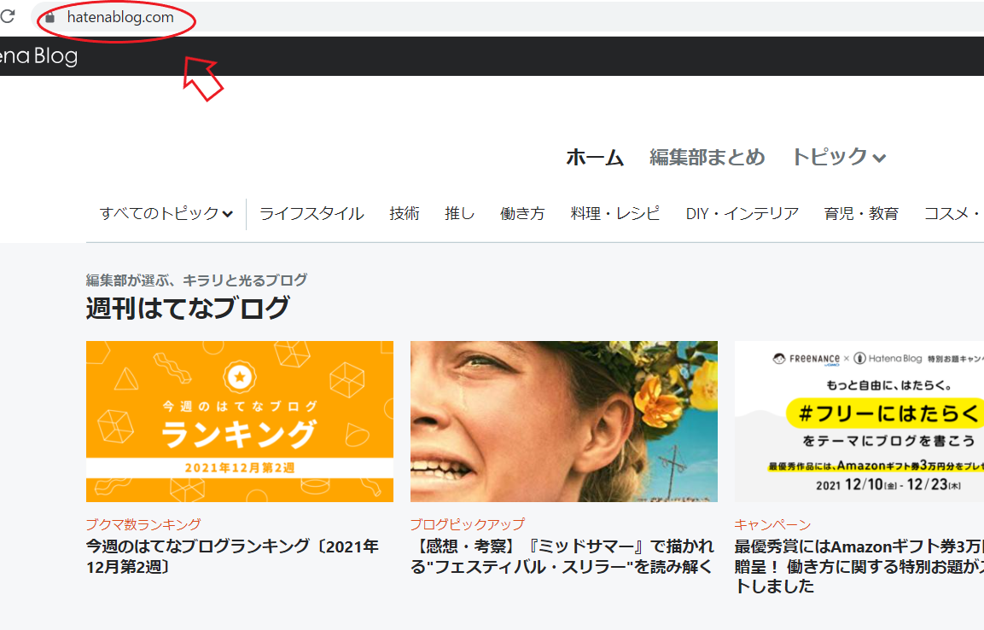The height and width of the screenshot is (630, 984).
Task: Click the browser reload icon
Action: [x=8, y=16]
